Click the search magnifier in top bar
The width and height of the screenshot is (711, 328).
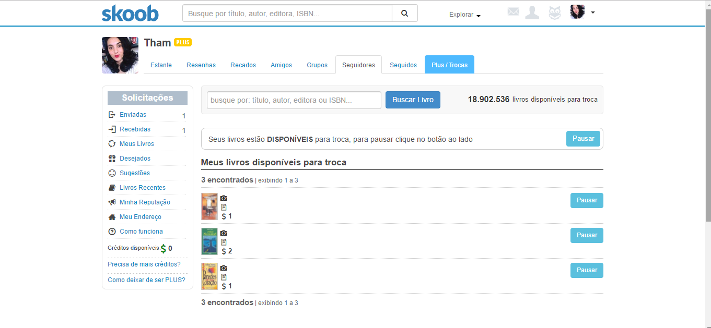pos(404,13)
